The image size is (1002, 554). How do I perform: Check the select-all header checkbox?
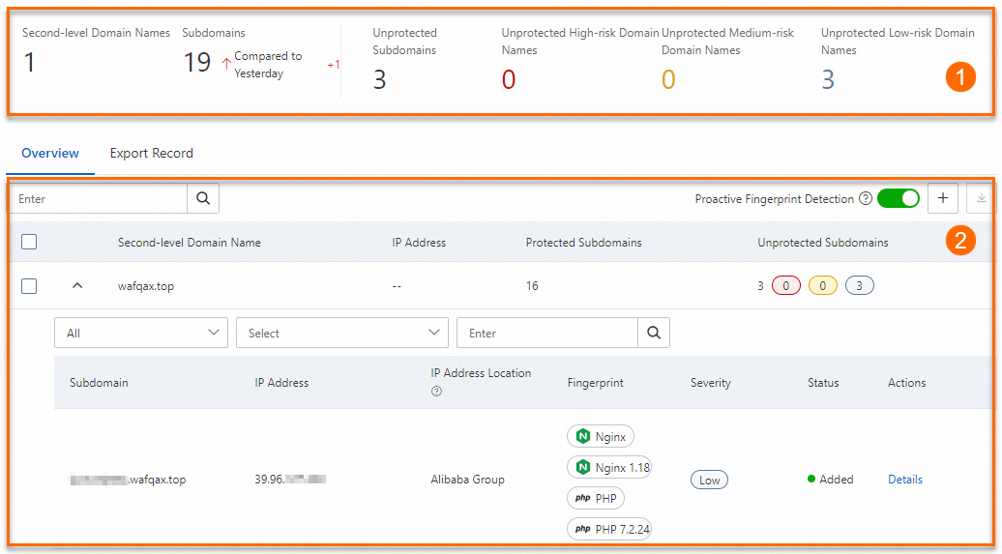point(29,242)
